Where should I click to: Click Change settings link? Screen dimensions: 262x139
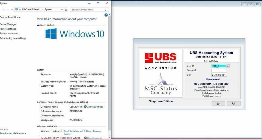95,107
